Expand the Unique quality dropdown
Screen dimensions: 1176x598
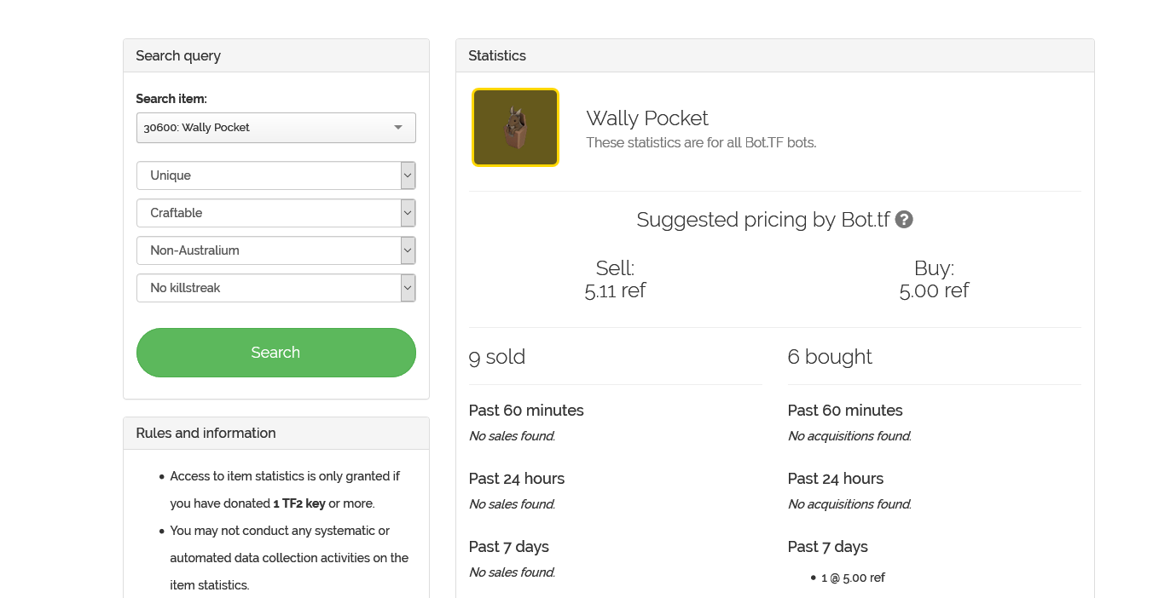275,175
